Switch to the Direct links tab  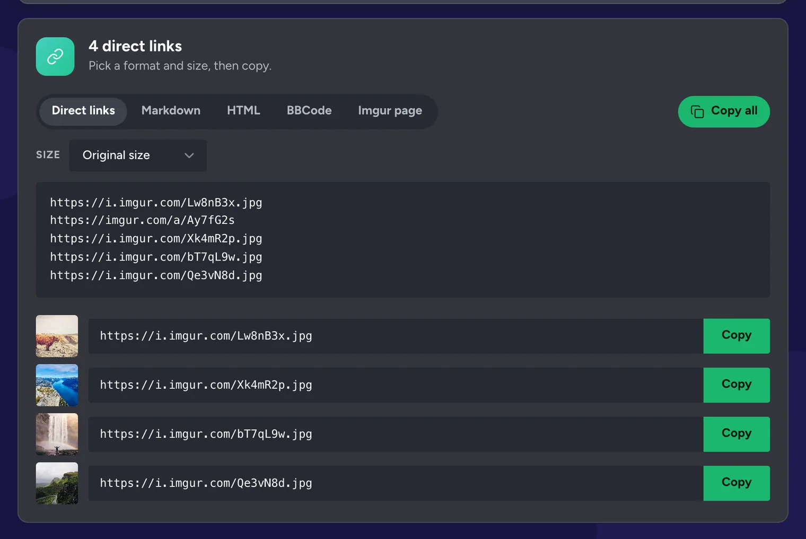tap(83, 111)
